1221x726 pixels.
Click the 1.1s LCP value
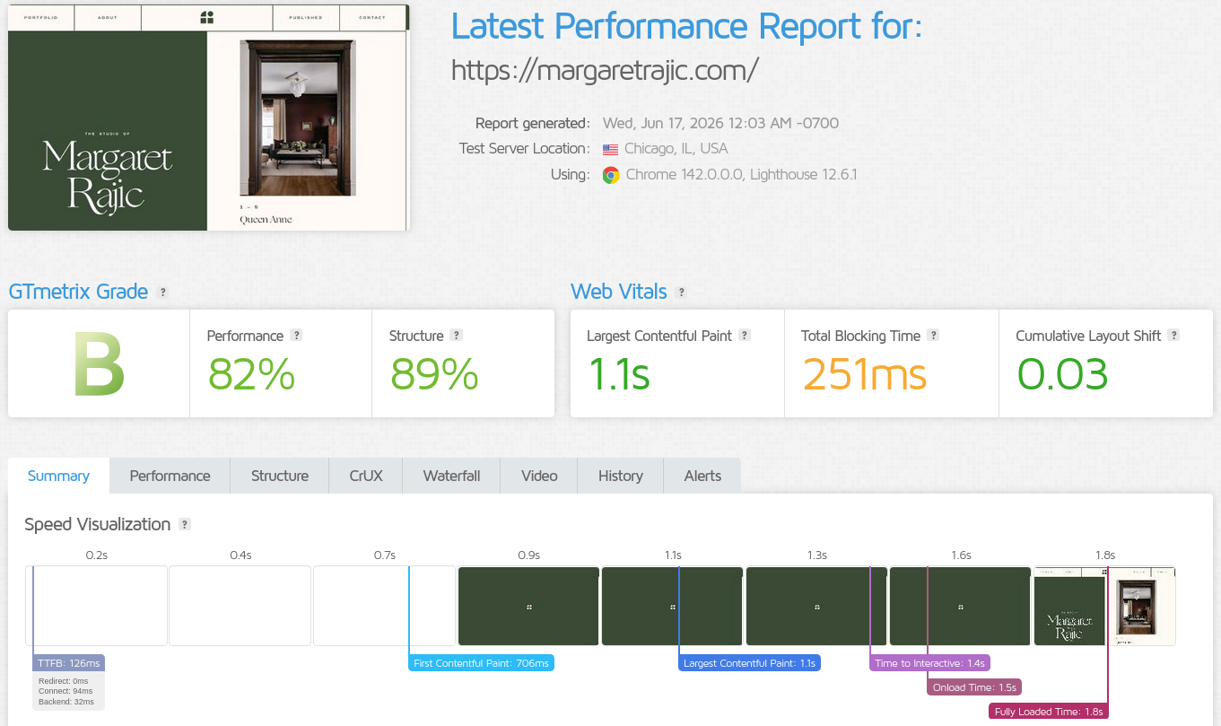coord(618,374)
